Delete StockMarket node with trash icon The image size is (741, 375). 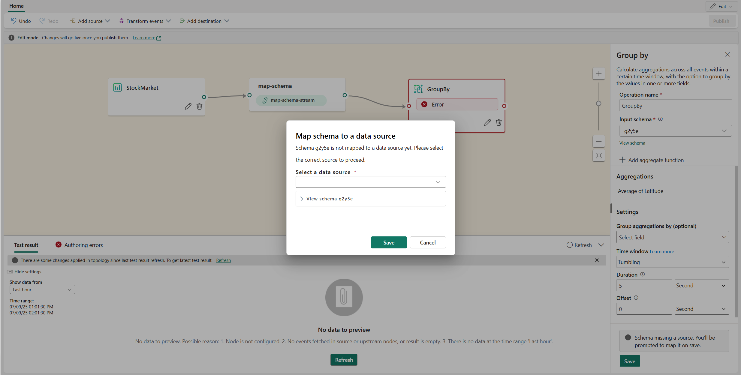[199, 106]
